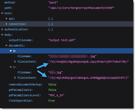Select the removeDocumentMarkup false value
The width and height of the screenshot is (136, 111).
52,84
